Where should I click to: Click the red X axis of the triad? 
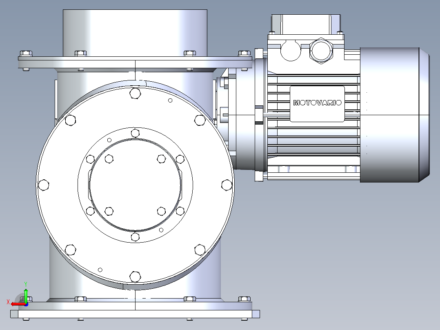[x=18, y=304]
